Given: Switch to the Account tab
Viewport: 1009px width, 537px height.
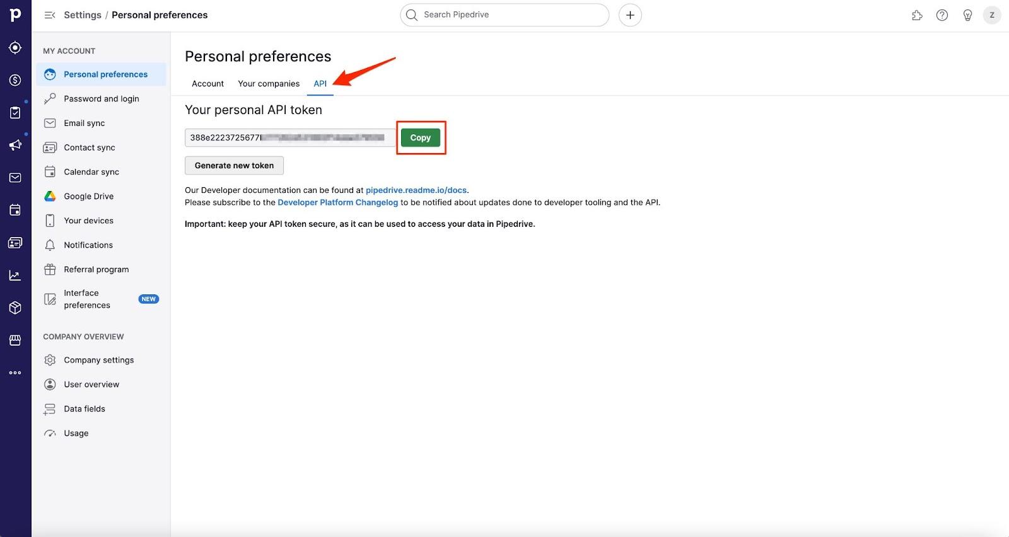Looking at the screenshot, I should 207,84.
